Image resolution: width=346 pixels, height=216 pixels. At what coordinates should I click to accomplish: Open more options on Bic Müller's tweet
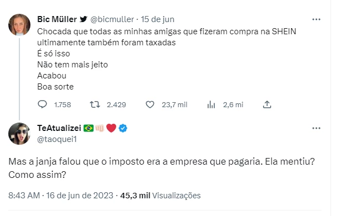pos(316,19)
